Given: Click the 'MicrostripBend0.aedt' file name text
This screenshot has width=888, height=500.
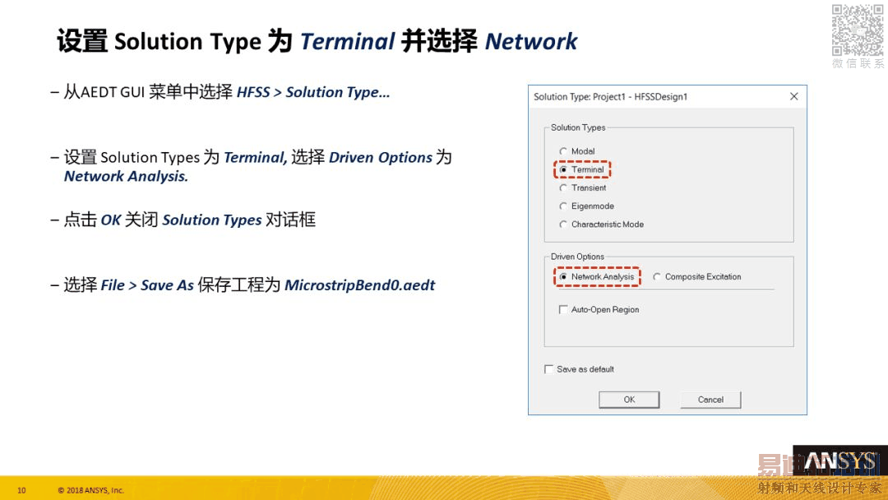Looking at the screenshot, I should click(x=359, y=285).
